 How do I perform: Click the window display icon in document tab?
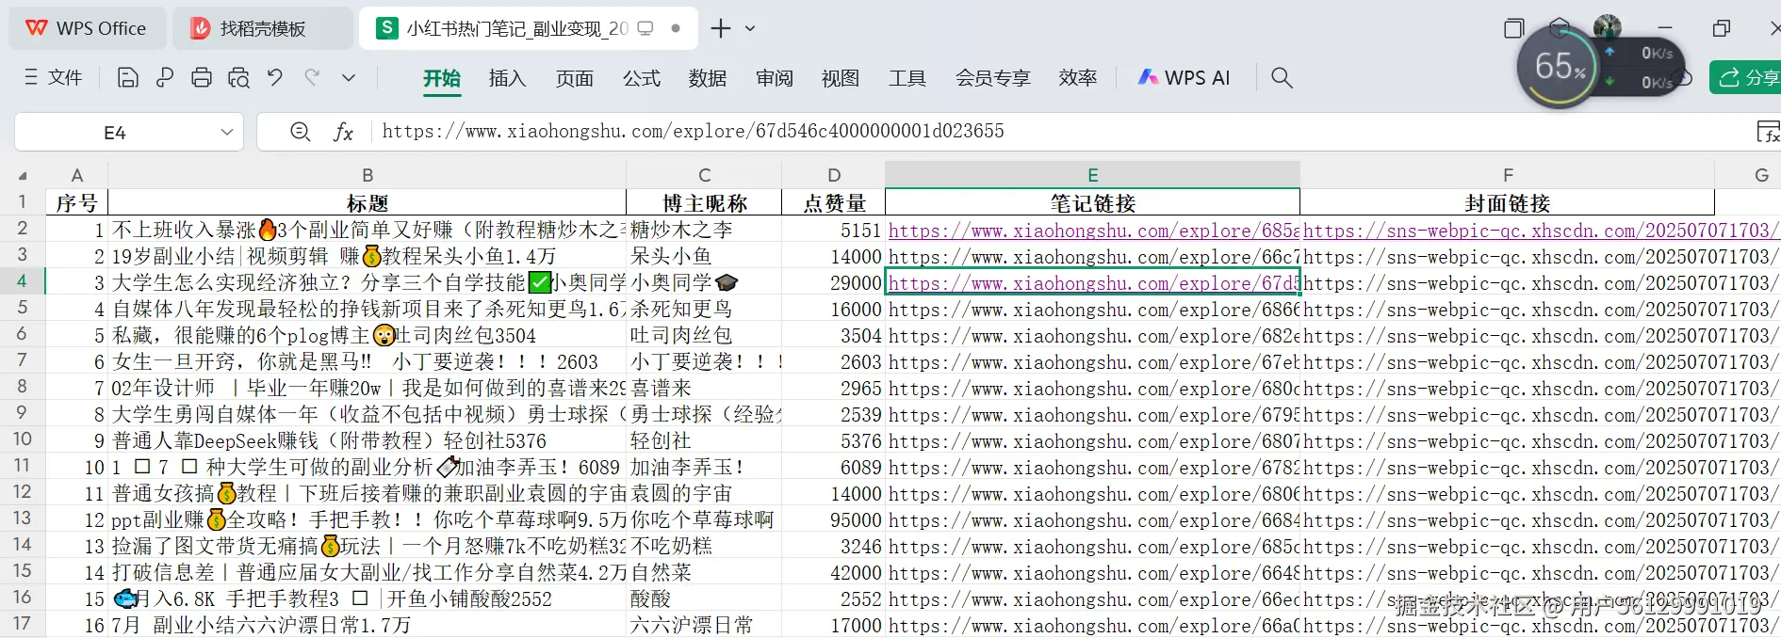pos(645,28)
